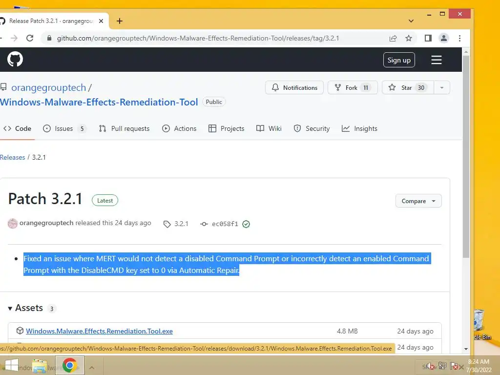Go forward using the forward arrow
The width and height of the screenshot is (500, 375).
pos(14,38)
